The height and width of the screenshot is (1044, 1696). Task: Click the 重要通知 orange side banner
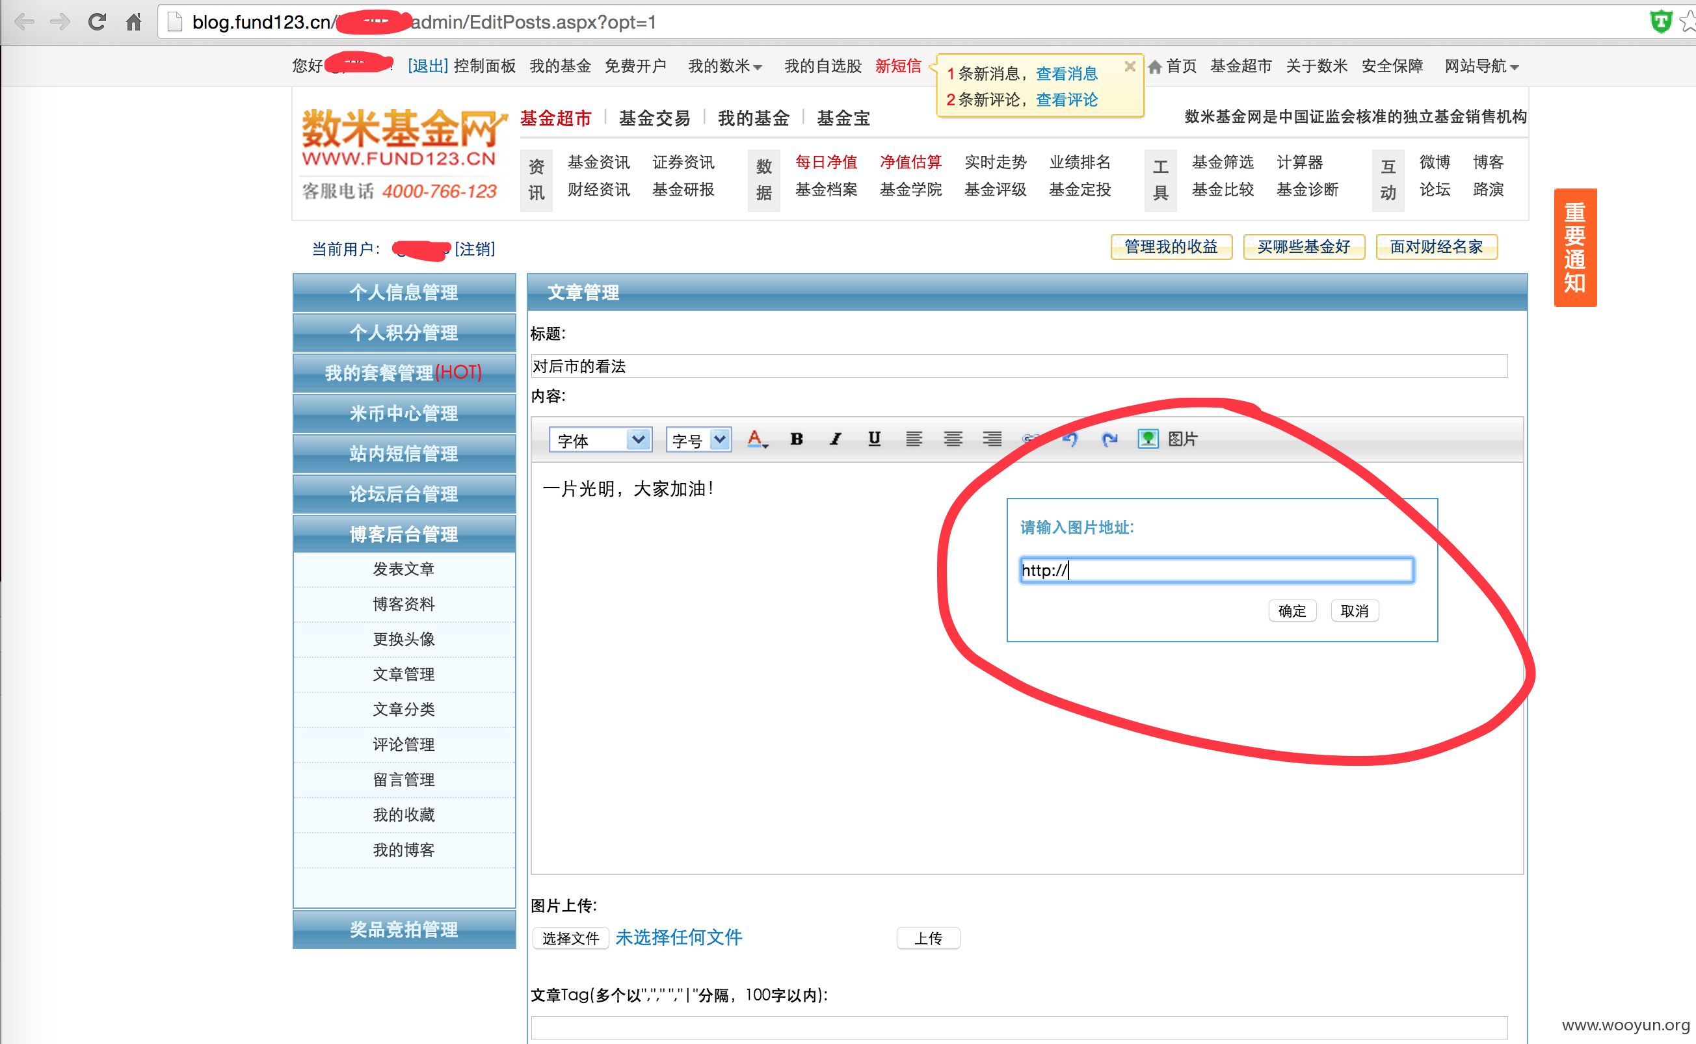tap(1575, 247)
